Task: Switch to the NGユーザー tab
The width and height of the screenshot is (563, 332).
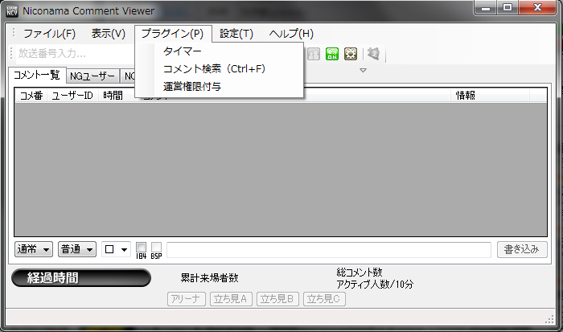Action: pyautogui.click(x=92, y=76)
